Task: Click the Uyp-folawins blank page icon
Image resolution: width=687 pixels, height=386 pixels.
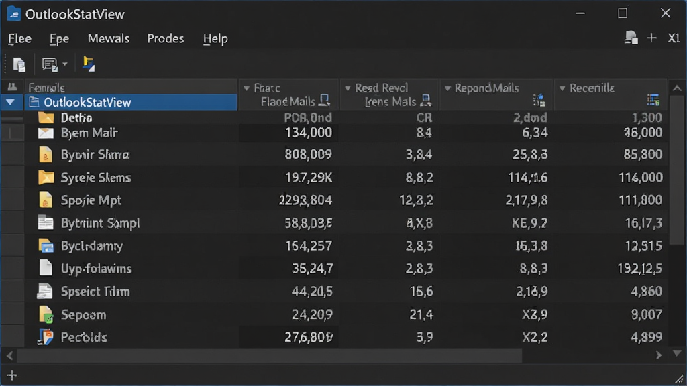Action: [46, 268]
